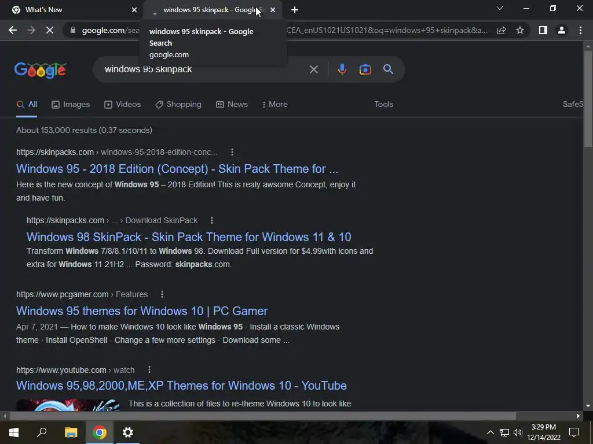
Task: Start a voice search with microphone
Action: 342,69
